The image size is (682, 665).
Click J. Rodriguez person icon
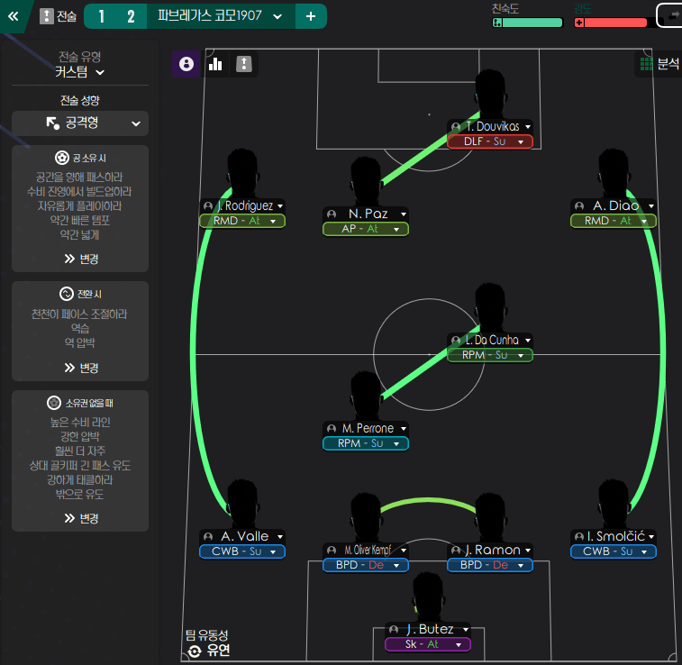[x=208, y=205]
